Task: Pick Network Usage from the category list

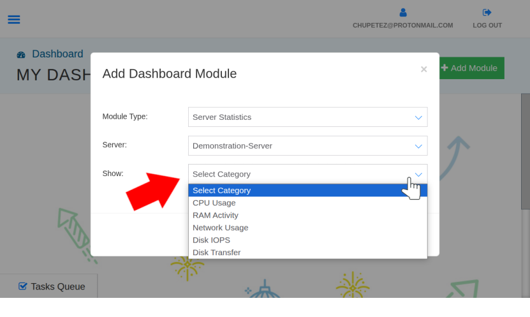Action: click(x=221, y=228)
